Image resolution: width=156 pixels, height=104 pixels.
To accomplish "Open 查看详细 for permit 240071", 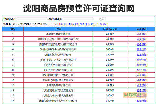I will (x=142, y=75).
